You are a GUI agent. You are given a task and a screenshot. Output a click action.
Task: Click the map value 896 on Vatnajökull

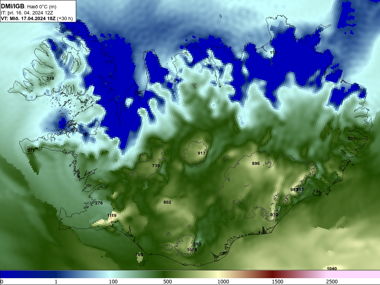(256, 163)
